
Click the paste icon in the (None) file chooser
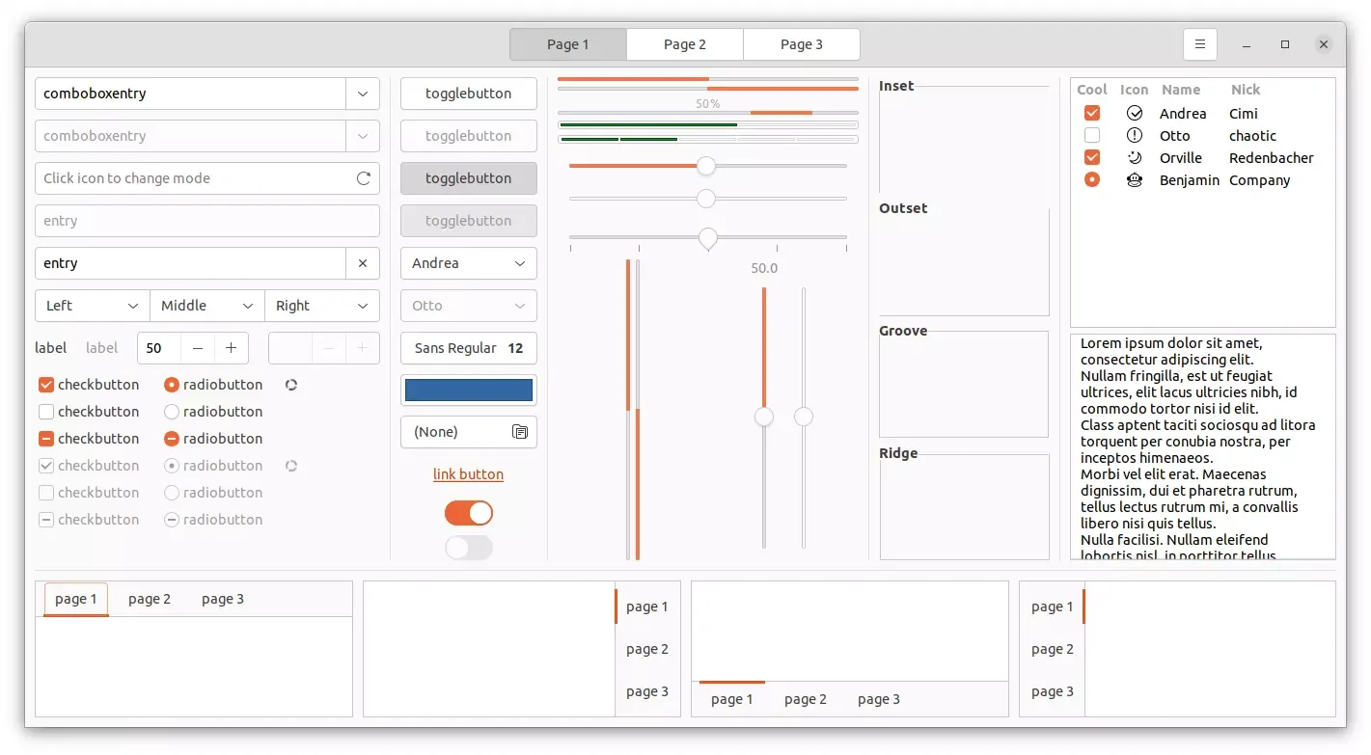520,432
